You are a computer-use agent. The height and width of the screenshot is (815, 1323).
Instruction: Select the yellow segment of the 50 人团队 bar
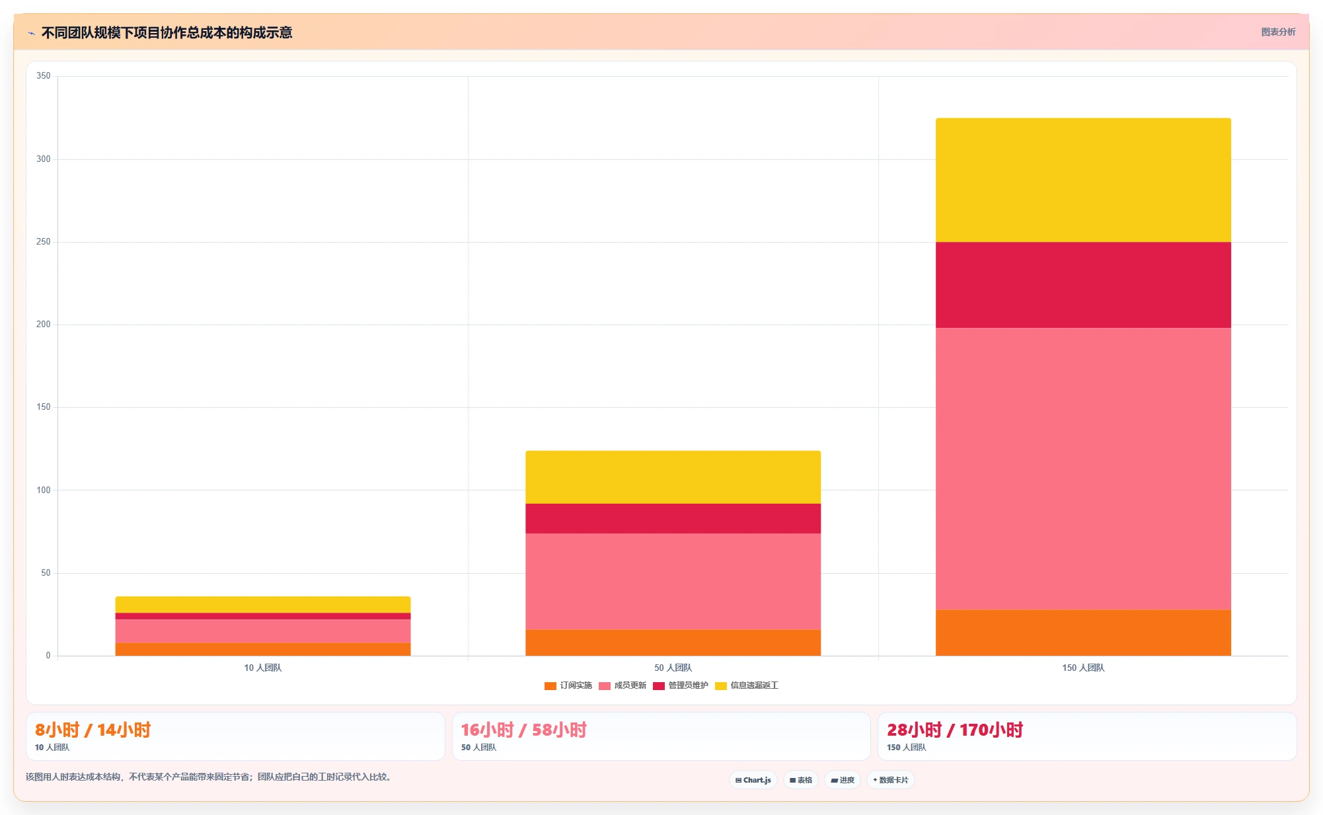[673, 477]
